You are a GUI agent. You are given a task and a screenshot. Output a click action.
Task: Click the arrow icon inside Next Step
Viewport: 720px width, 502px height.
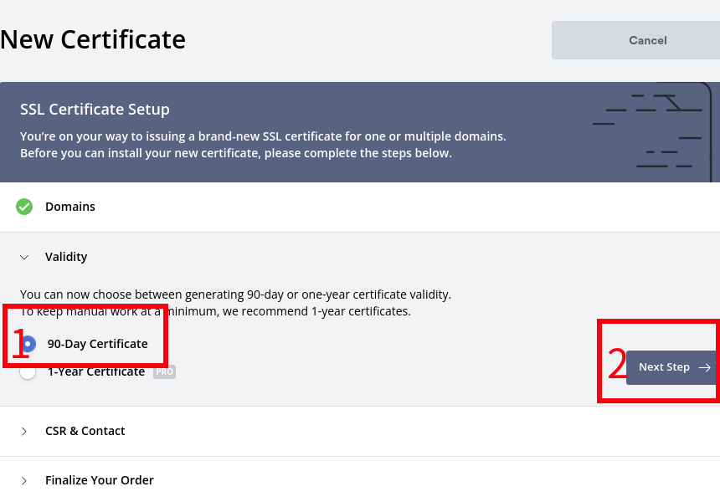[704, 367]
